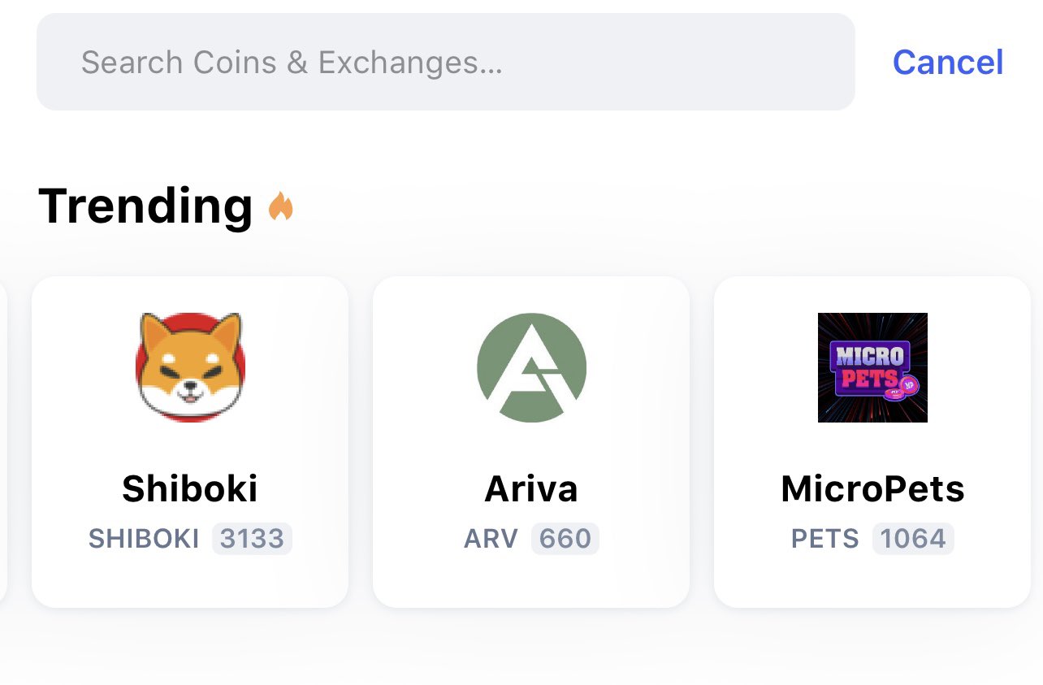Click the ARV ticker symbol

click(491, 539)
